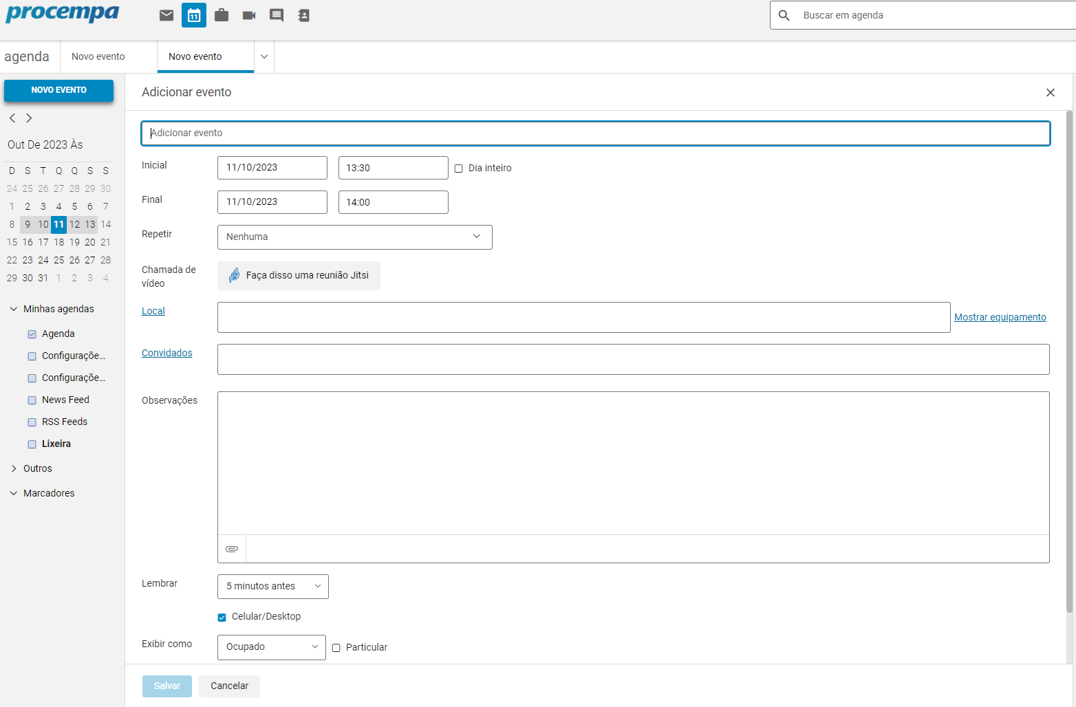Click the Buscar em agenda search field
The height and width of the screenshot is (707, 1076).
pos(929,15)
